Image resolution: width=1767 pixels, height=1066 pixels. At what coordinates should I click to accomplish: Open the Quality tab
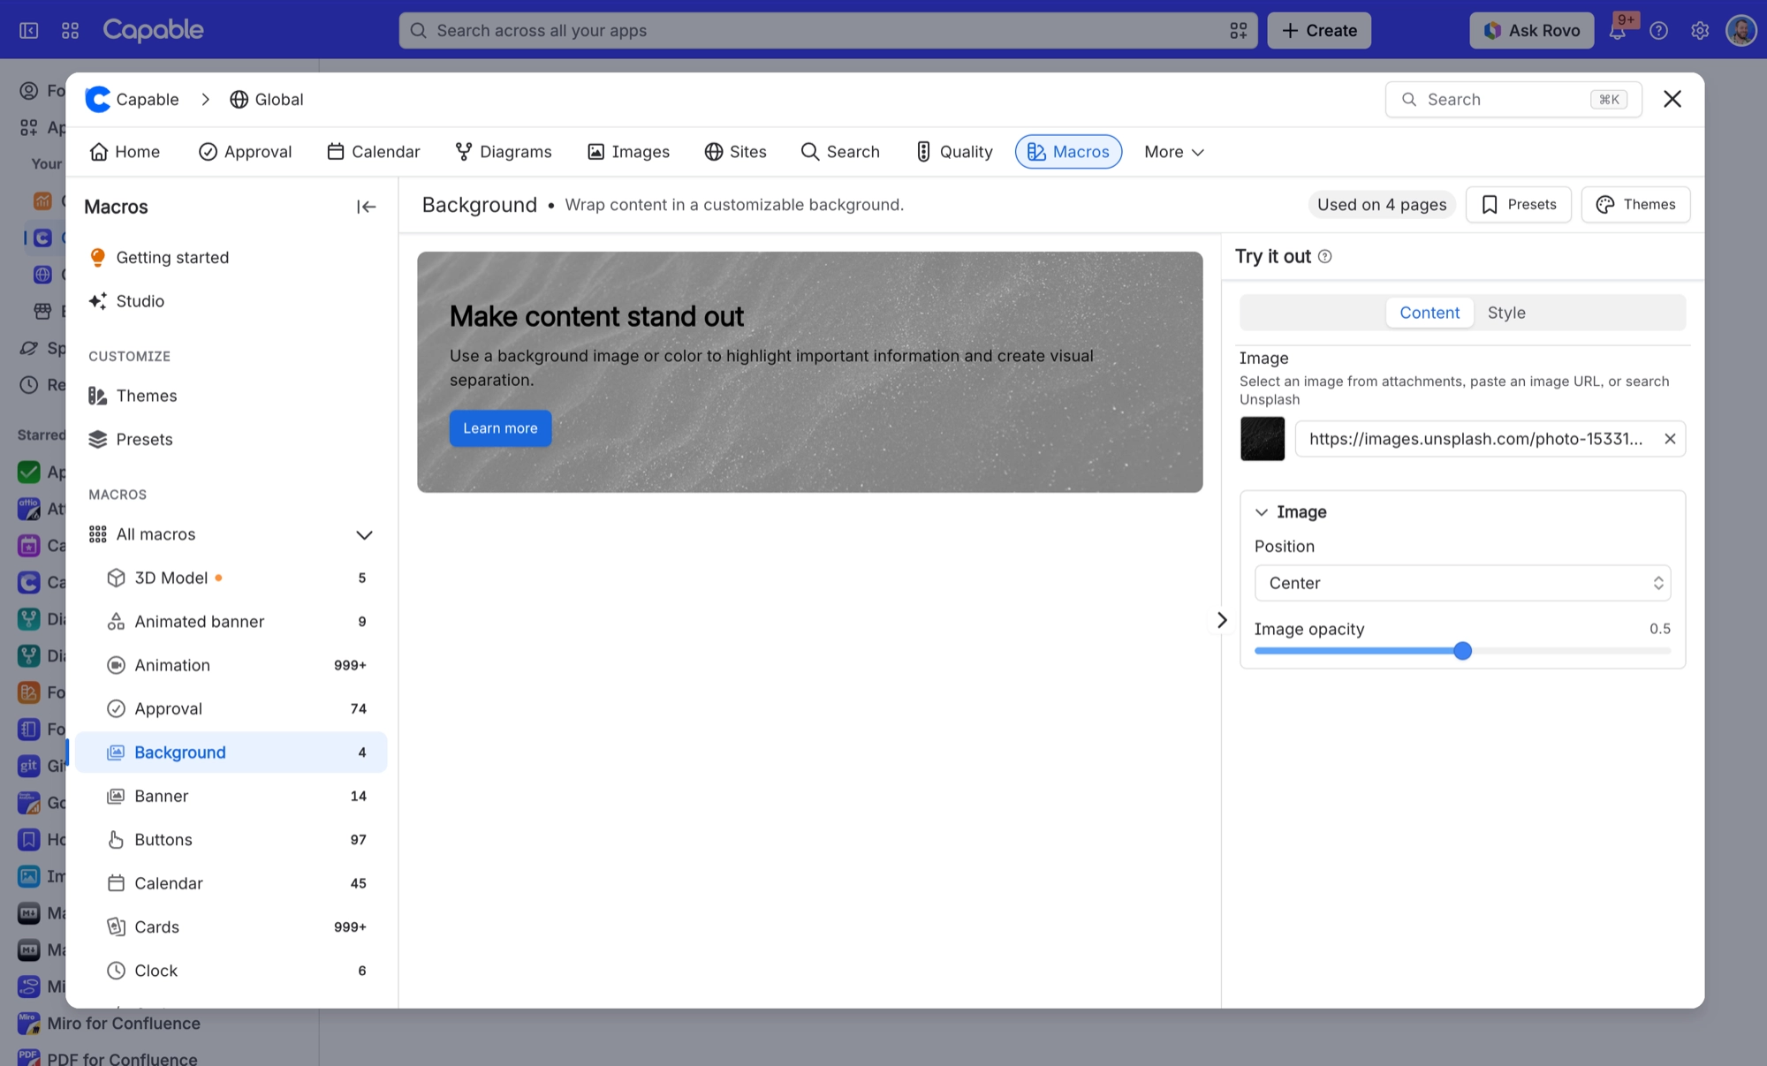point(953,152)
